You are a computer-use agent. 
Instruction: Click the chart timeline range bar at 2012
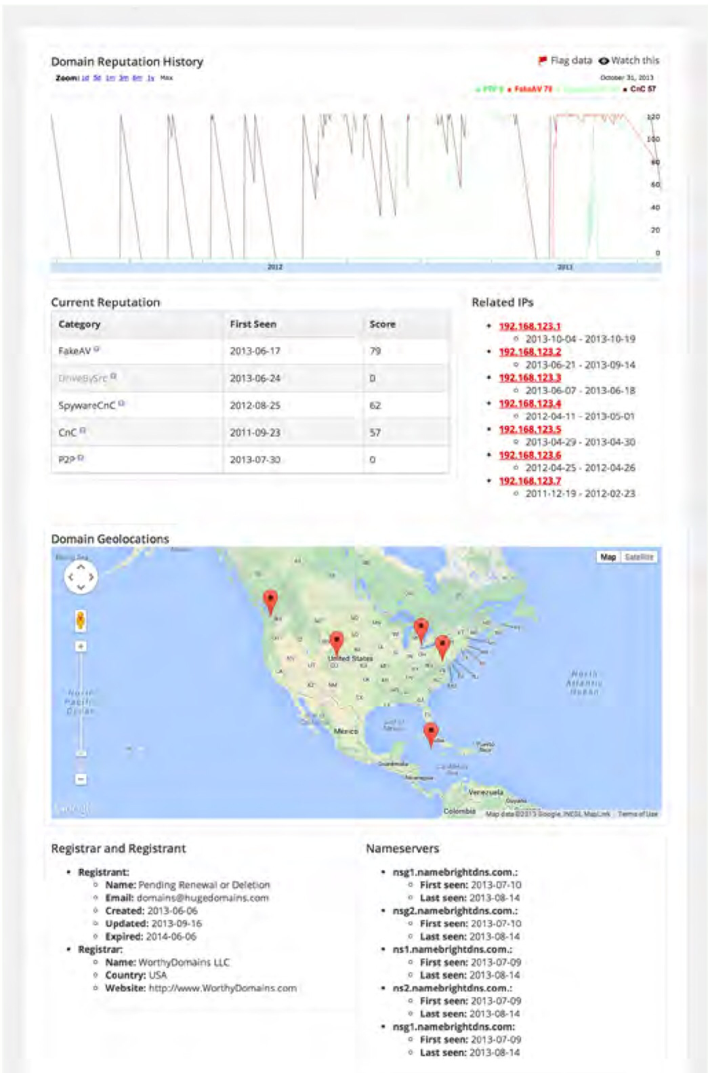274,267
